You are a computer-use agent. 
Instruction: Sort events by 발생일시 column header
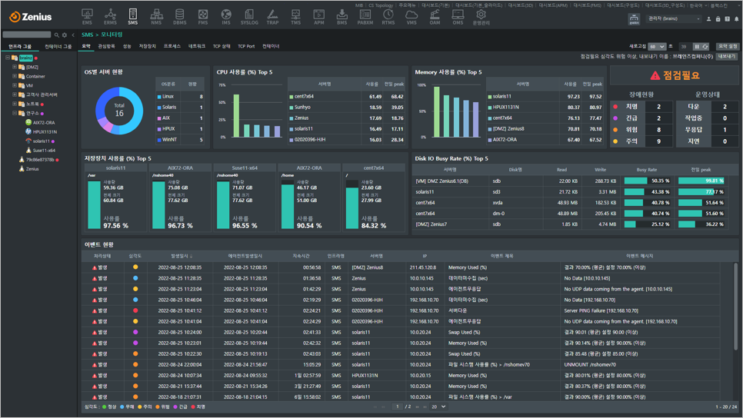[182, 256]
